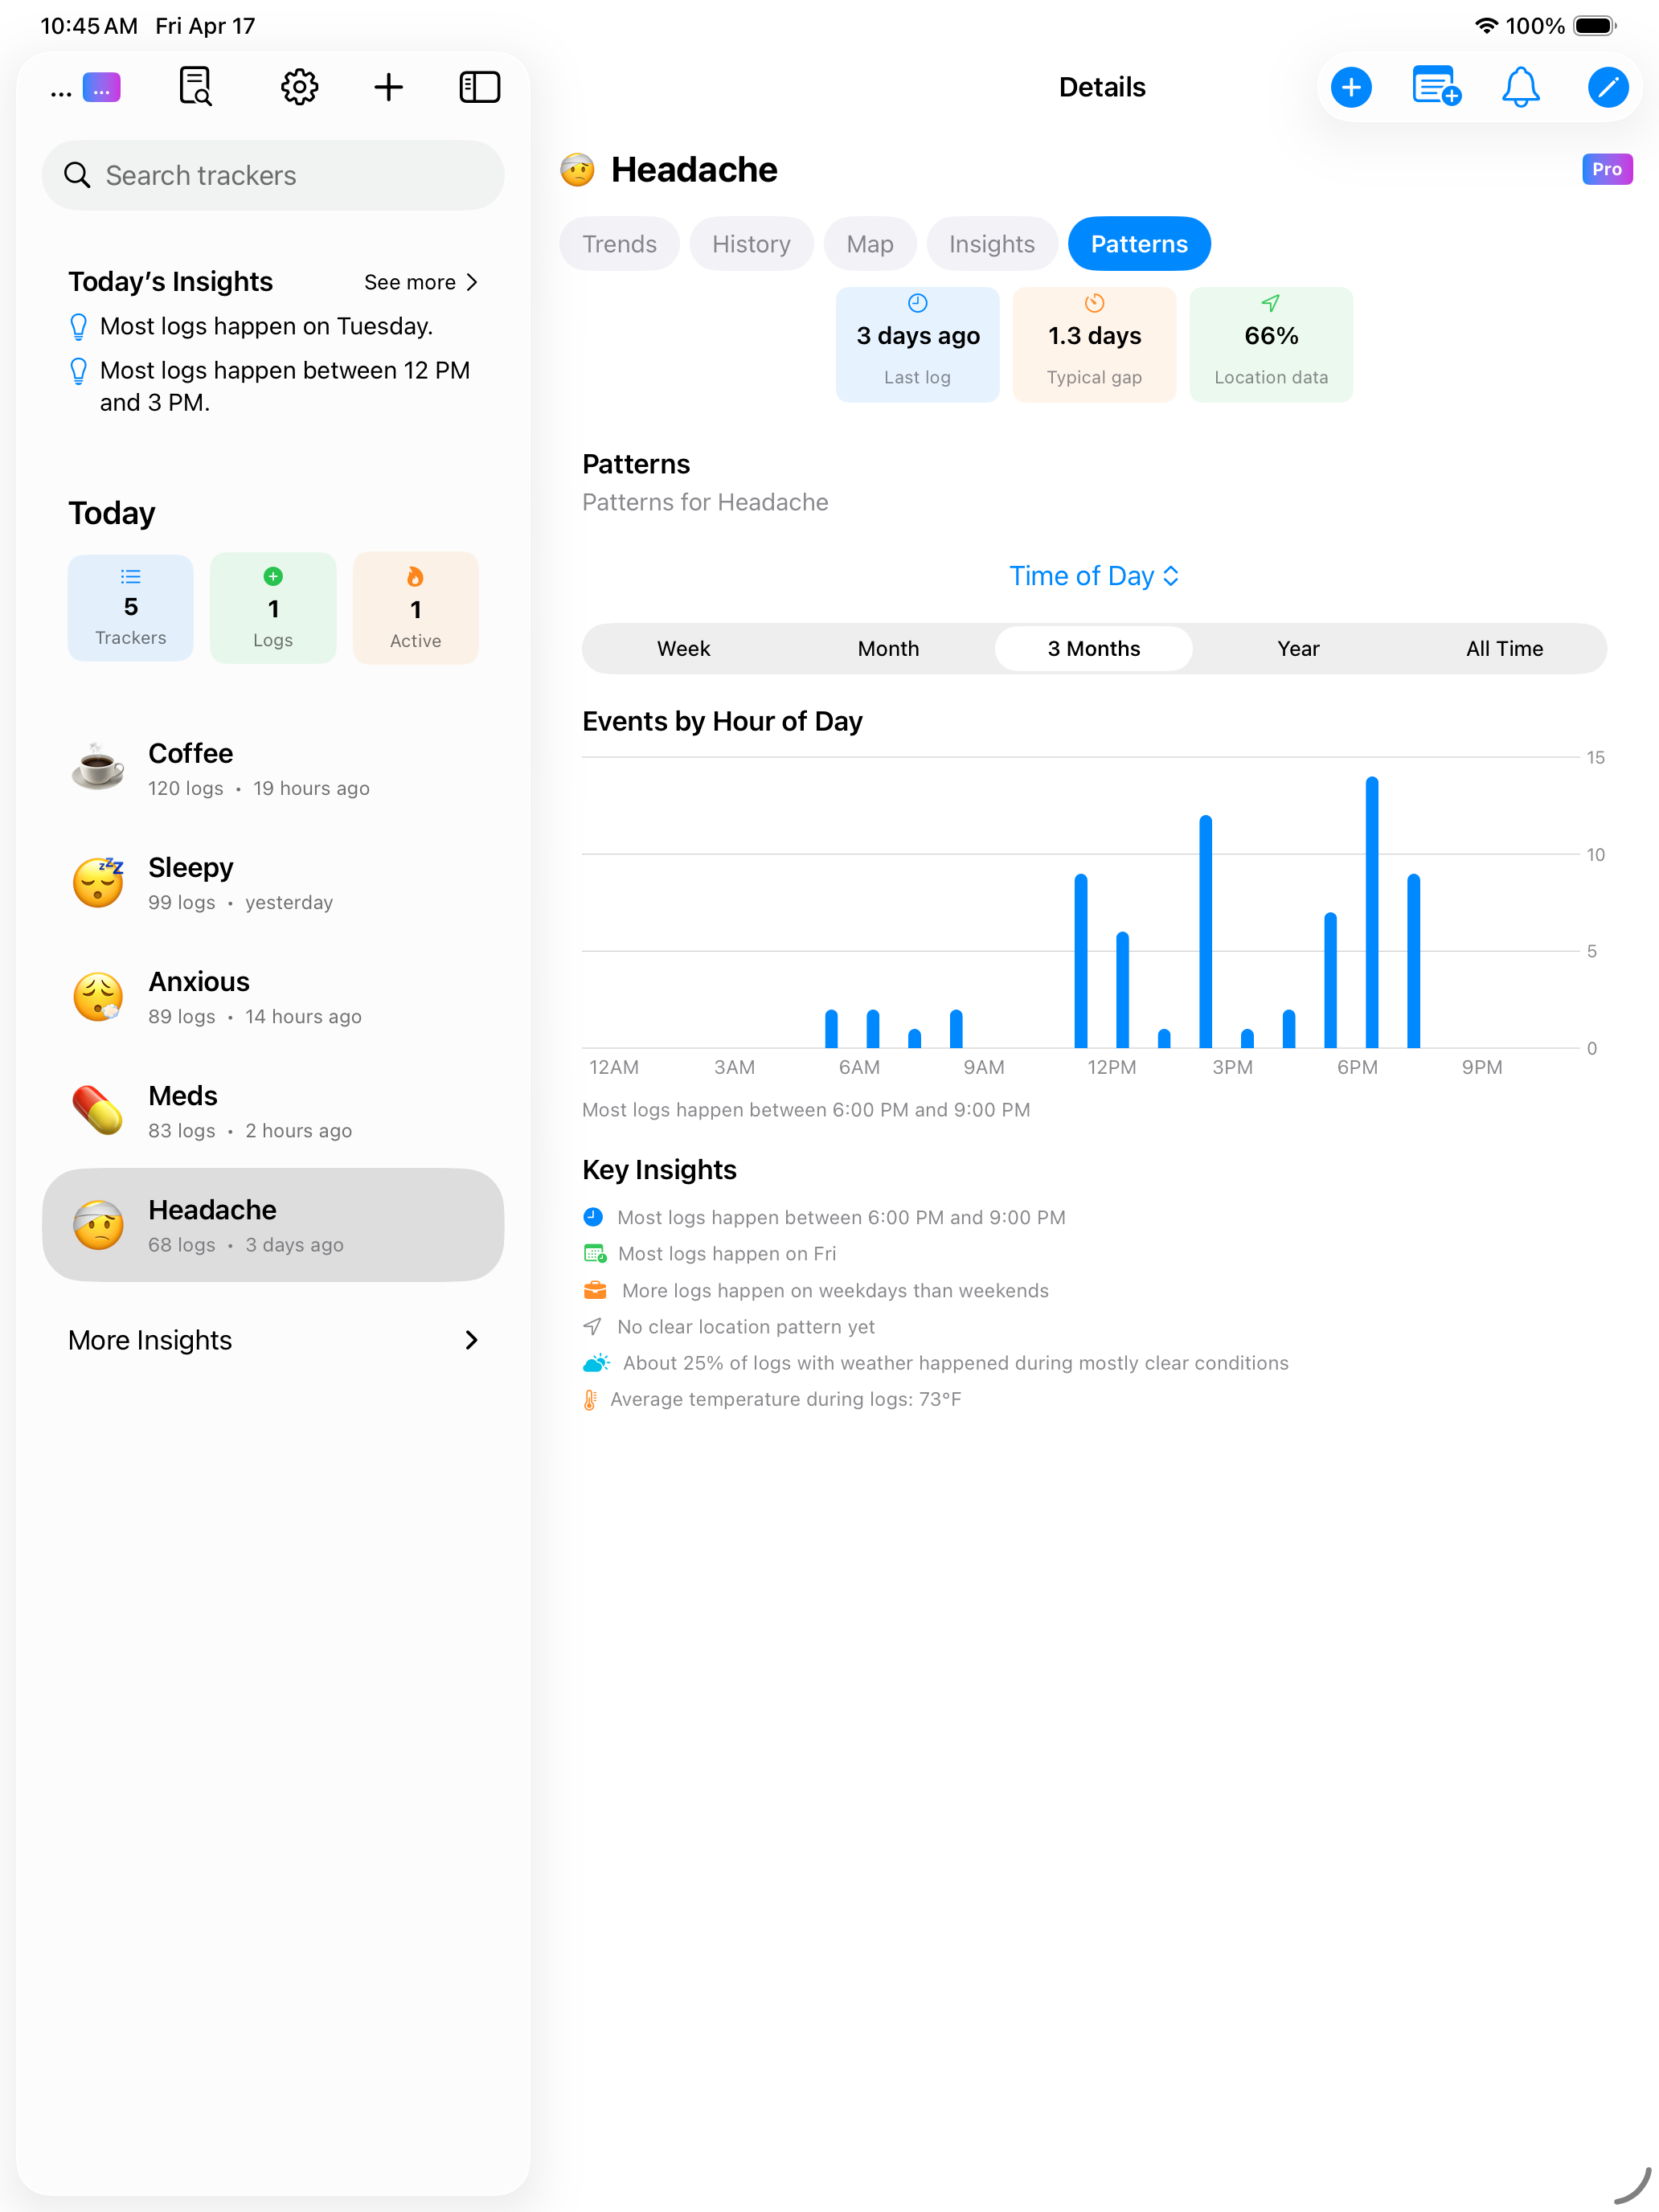The width and height of the screenshot is (1659, 2212).
Task: Open the add note list icon
Action: 1436,87
